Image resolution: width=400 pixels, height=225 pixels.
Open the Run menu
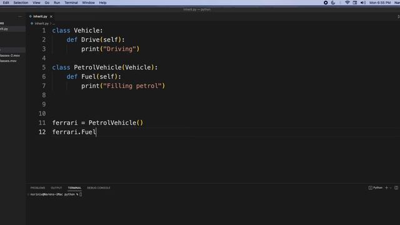[57, 2]
